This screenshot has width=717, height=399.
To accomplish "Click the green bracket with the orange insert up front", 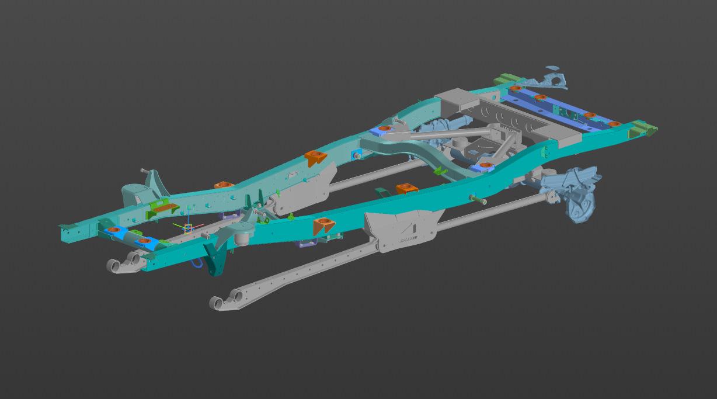I will coord(160,207).
